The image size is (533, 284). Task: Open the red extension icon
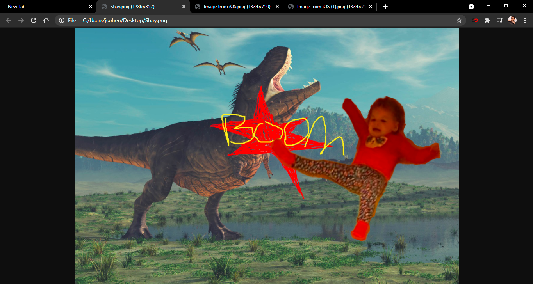[475, 20]
